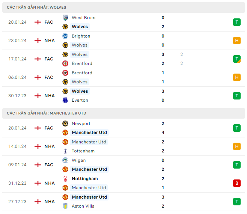Screen dimensions: 247x214
Task: Click the Nottingham club crest icon
Action: click(65, 179)
